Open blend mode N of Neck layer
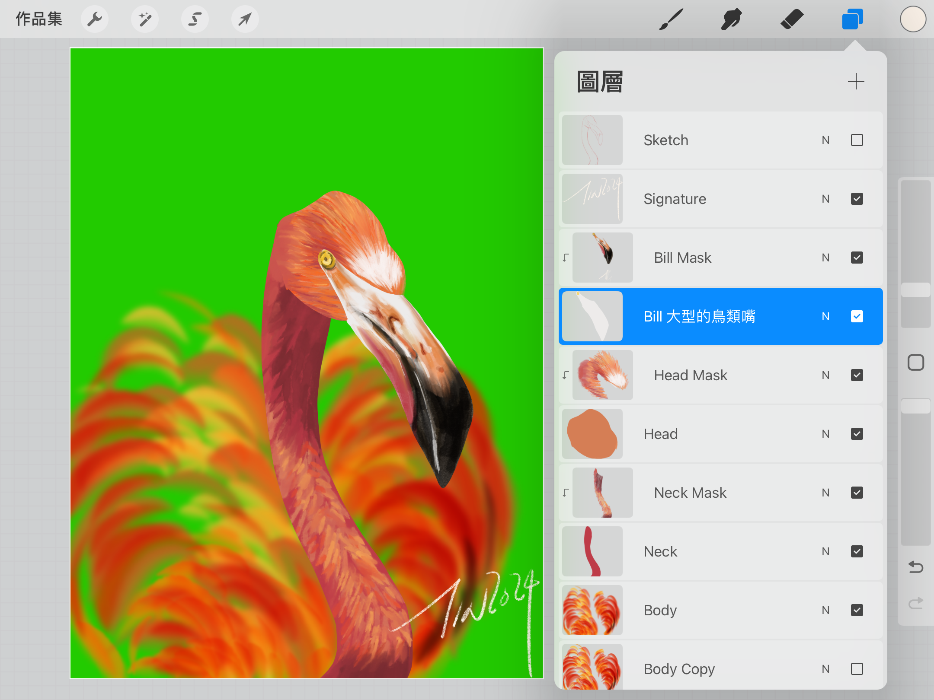This screenshot has height=700, width=934. (825, 551)
